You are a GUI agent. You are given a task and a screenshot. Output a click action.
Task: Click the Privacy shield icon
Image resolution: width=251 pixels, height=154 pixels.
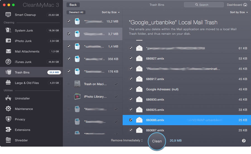[x=8, y=119]
